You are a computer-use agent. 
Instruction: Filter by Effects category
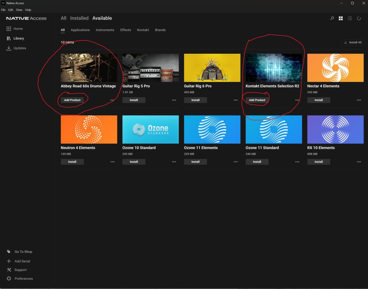click(x=125, y=30)
